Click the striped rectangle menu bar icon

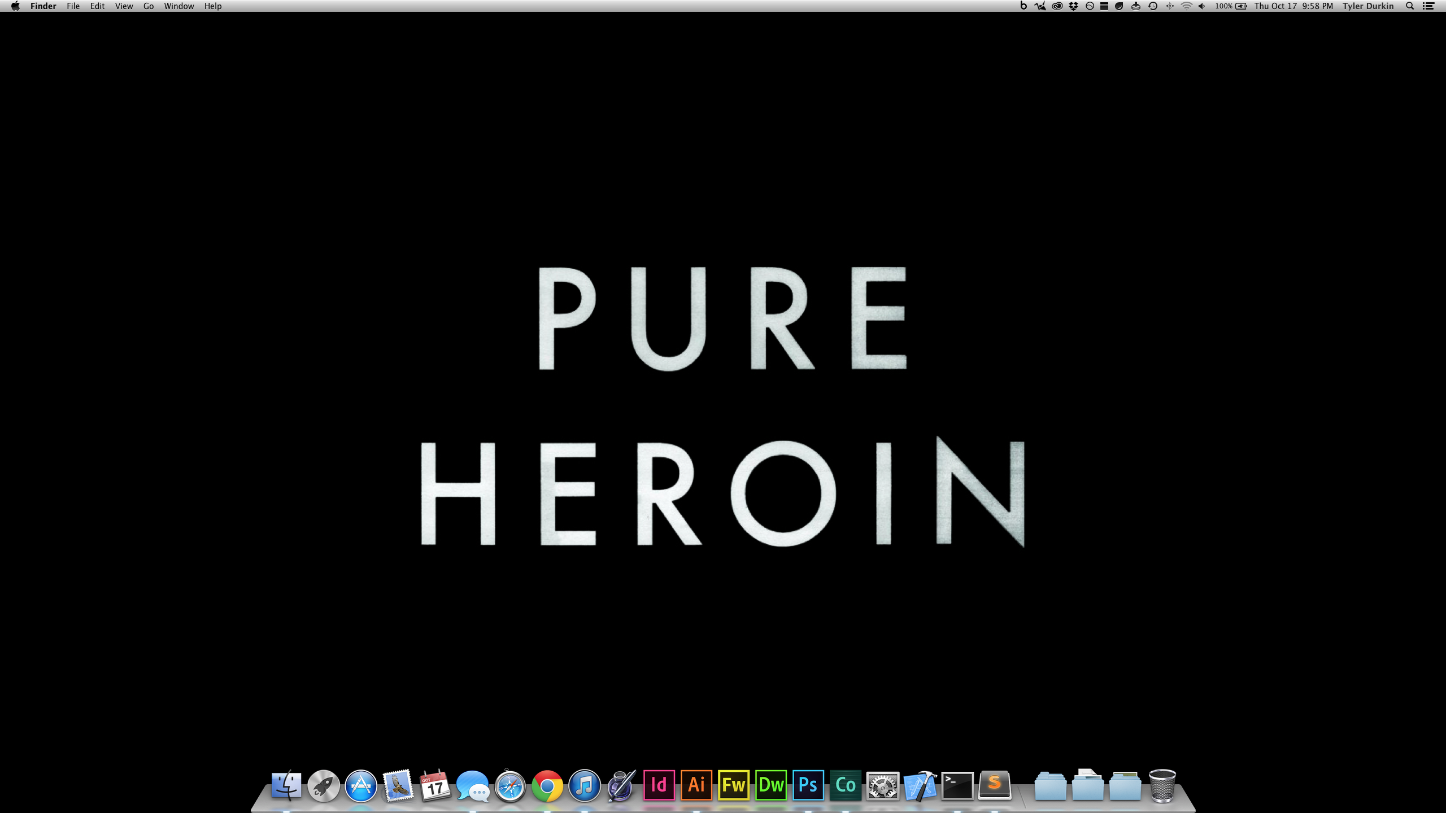[x=1104, y=6]
